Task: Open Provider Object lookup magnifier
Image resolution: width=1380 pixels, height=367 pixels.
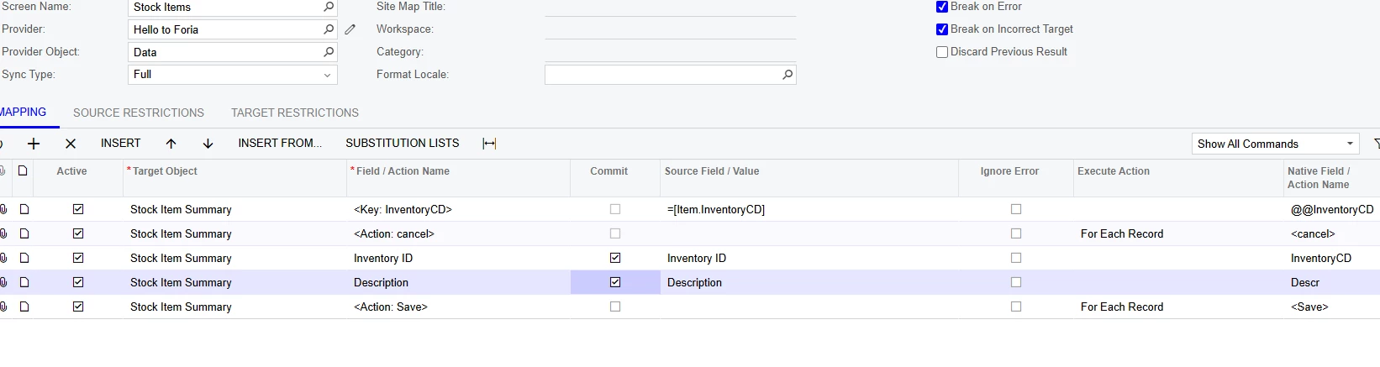Action: pyautogui.click(x=329, y=52)
